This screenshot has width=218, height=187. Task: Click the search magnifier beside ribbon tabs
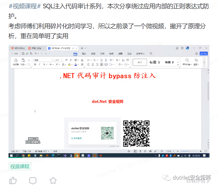151,53
